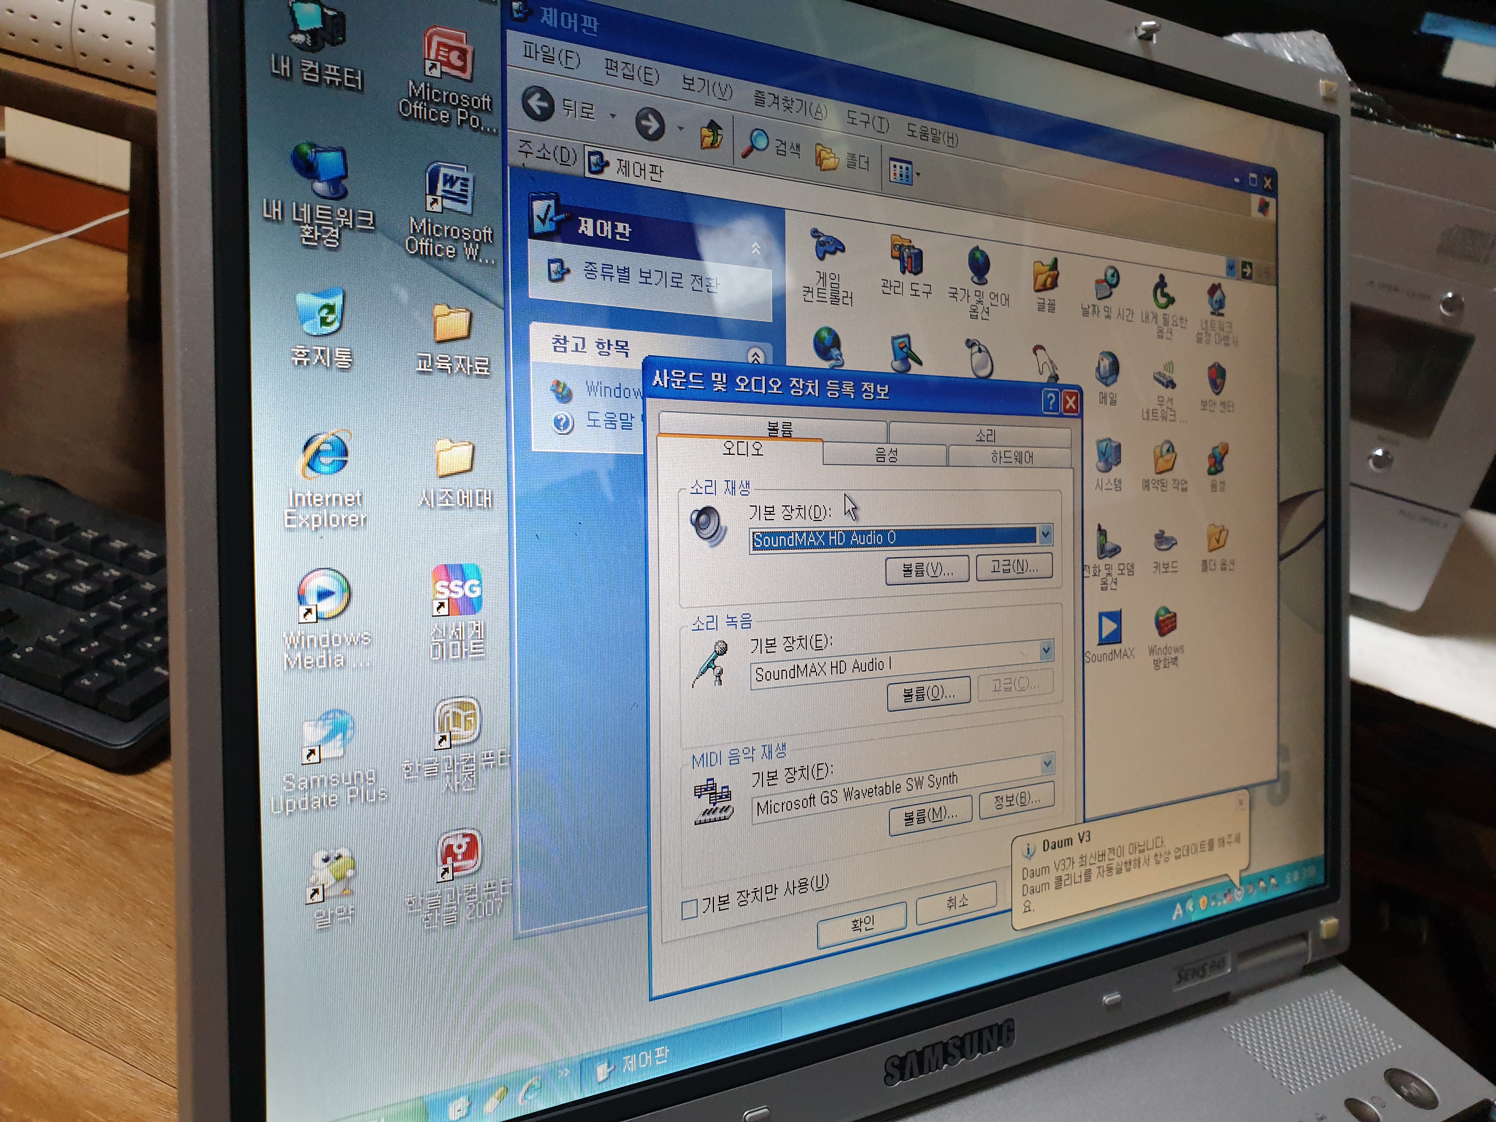The height and width of the screenshot is (1122, 1496).
Task: Open the 국가 및 언어 옵션 icon
Action: coord(979,282)
